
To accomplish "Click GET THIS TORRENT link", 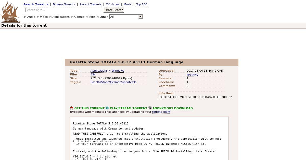I will 90,108.
